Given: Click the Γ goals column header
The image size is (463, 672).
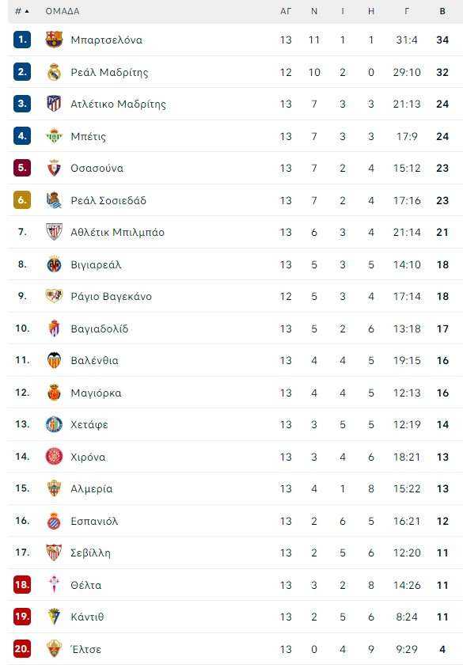Looking at the screenshot, I should [407, 12].
